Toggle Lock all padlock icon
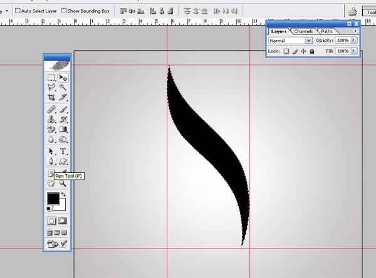The height and width of the screenshot is (278, 376). pyautogui.click(x=311, y=51)
